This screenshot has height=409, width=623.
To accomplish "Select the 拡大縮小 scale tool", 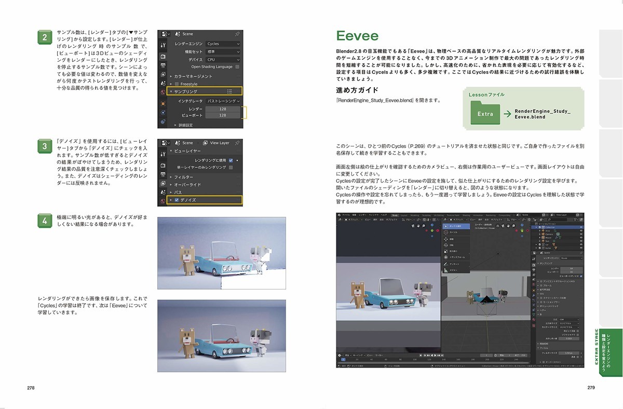I will (x=456, y=251).
